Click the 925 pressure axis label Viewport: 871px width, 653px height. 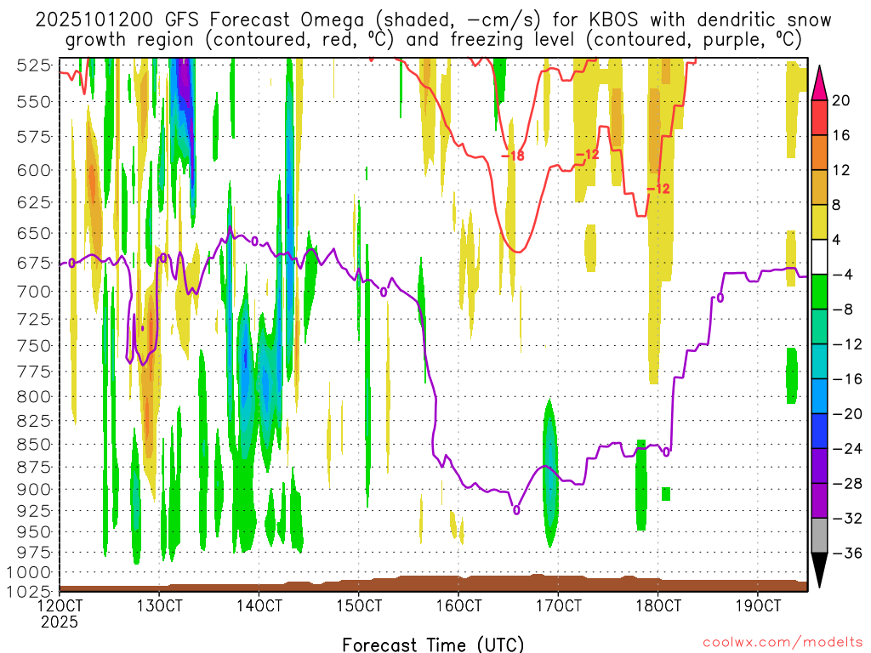34,511
